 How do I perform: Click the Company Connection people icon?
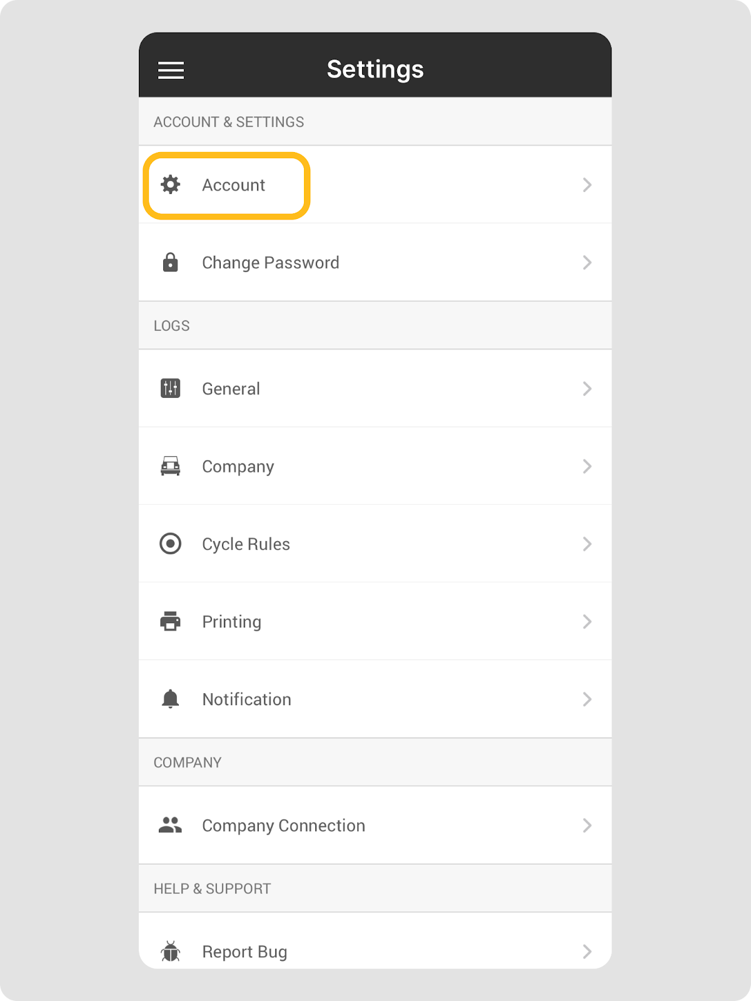click(170, 825)
